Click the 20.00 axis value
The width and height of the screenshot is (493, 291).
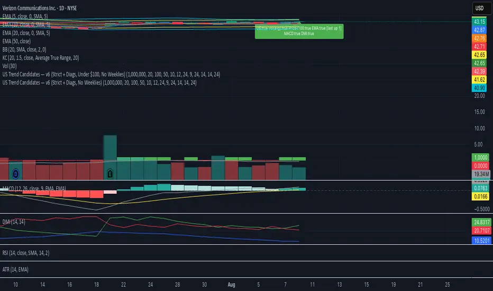pyautogui.click(x=479, y=96)
